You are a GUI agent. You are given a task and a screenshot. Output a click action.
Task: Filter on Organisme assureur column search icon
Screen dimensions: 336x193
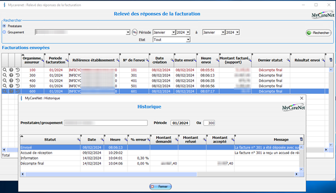(x=42, y=60)
